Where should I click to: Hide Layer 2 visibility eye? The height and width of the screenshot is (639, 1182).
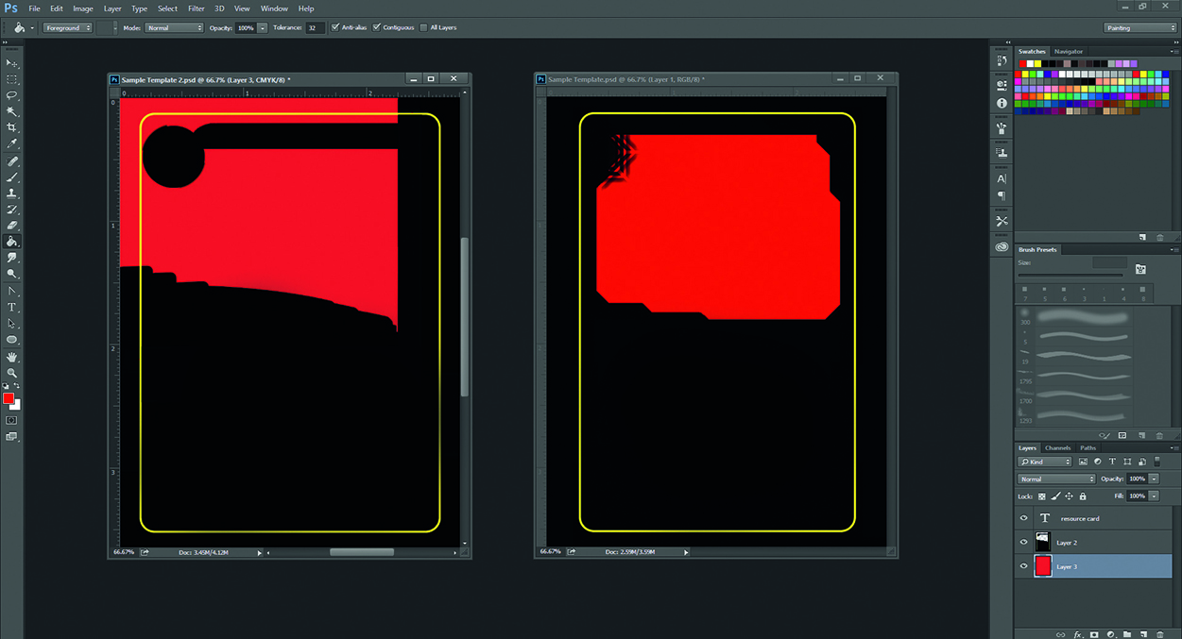click(x=1024, y=543)
